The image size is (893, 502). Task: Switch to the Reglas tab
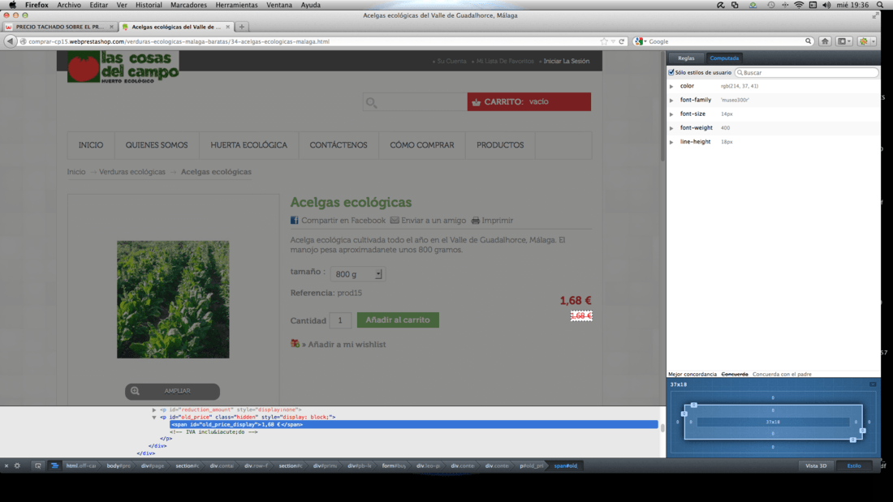pos(686,58)
